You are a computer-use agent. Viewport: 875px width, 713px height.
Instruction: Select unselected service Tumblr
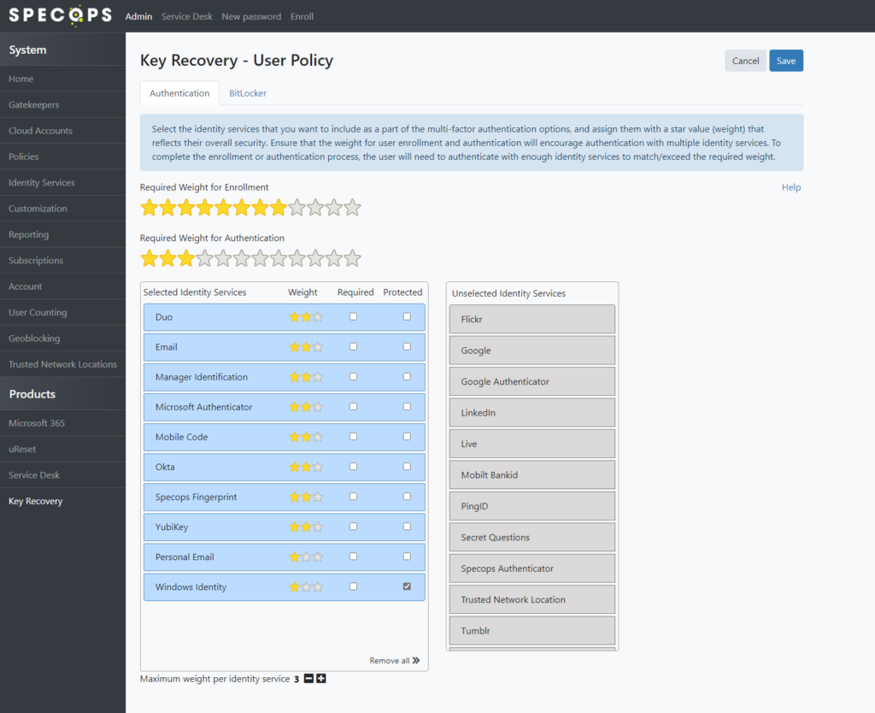pos(532,631)
